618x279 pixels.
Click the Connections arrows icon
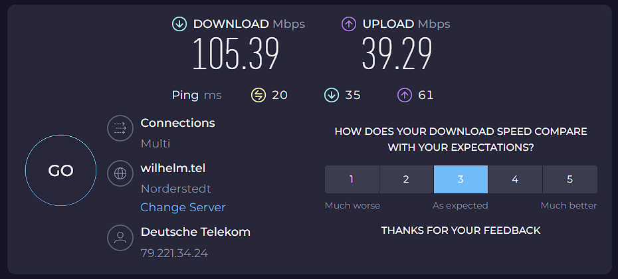pyautogui.click(x=120, y=128)
